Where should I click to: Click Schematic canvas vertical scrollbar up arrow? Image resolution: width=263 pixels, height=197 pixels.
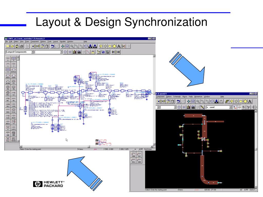[x=154, y=56]
